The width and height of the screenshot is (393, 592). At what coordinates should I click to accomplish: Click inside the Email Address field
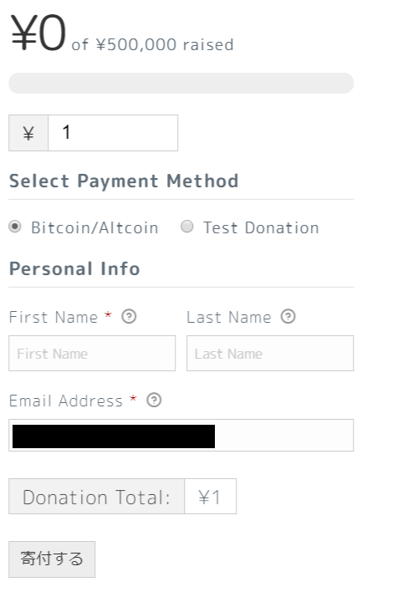(181, 436)
